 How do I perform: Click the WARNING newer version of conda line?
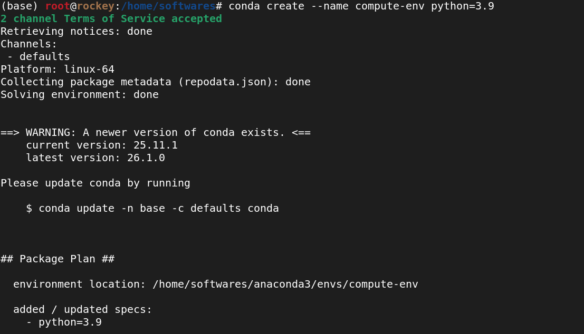[x=155, y=132]
